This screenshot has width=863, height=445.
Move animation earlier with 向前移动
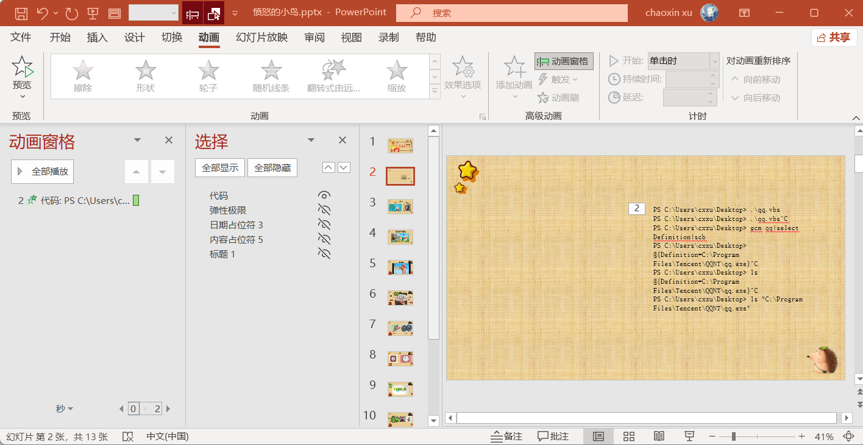pos(755,79)
